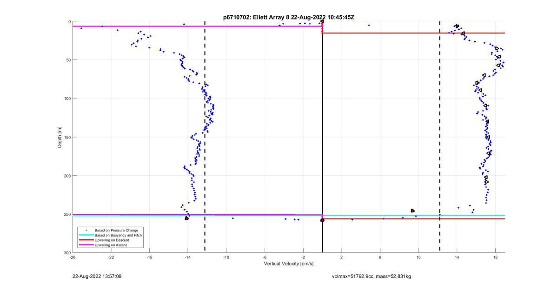Click x-axis tick label -18

click(x=149, y=258)
